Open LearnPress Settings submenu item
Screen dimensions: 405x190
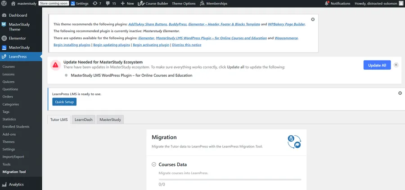click(x=9, y=149)
